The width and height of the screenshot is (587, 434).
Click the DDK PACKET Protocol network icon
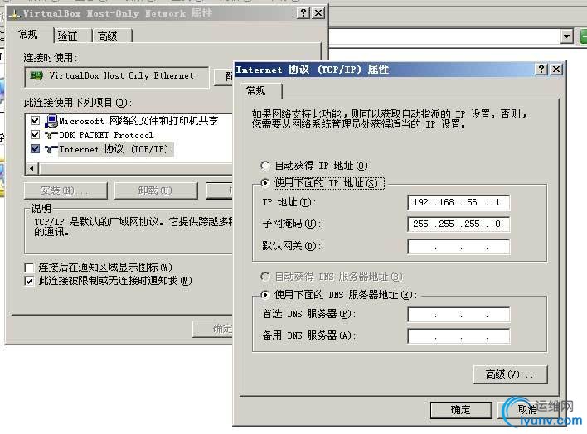[x=51, y=135]
